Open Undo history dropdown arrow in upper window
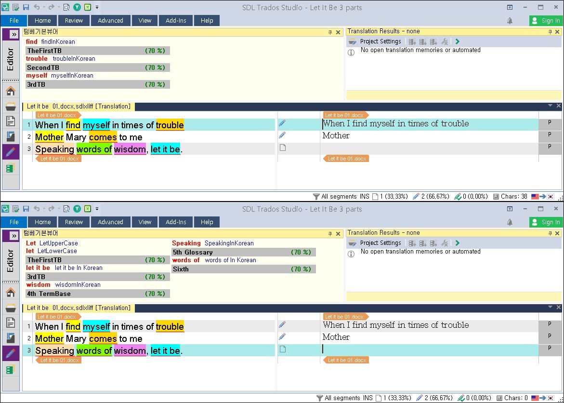Screen dimensions: 564x403 point(43,7)
